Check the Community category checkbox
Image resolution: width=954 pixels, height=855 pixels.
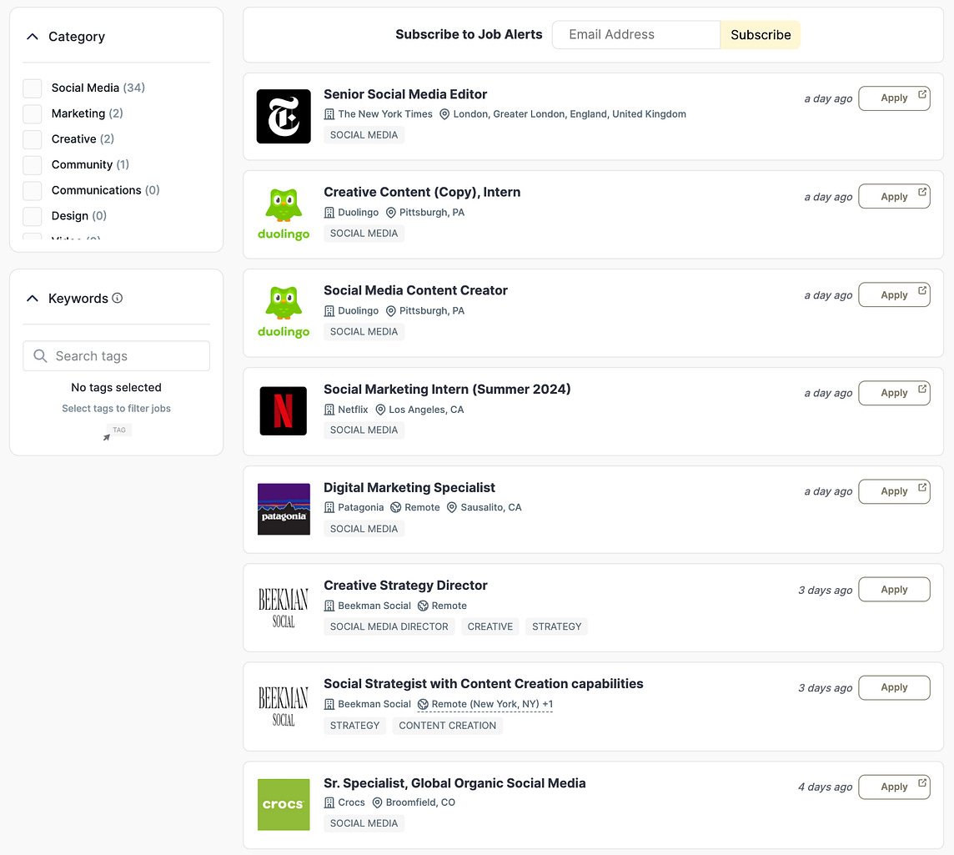point(33,165)
